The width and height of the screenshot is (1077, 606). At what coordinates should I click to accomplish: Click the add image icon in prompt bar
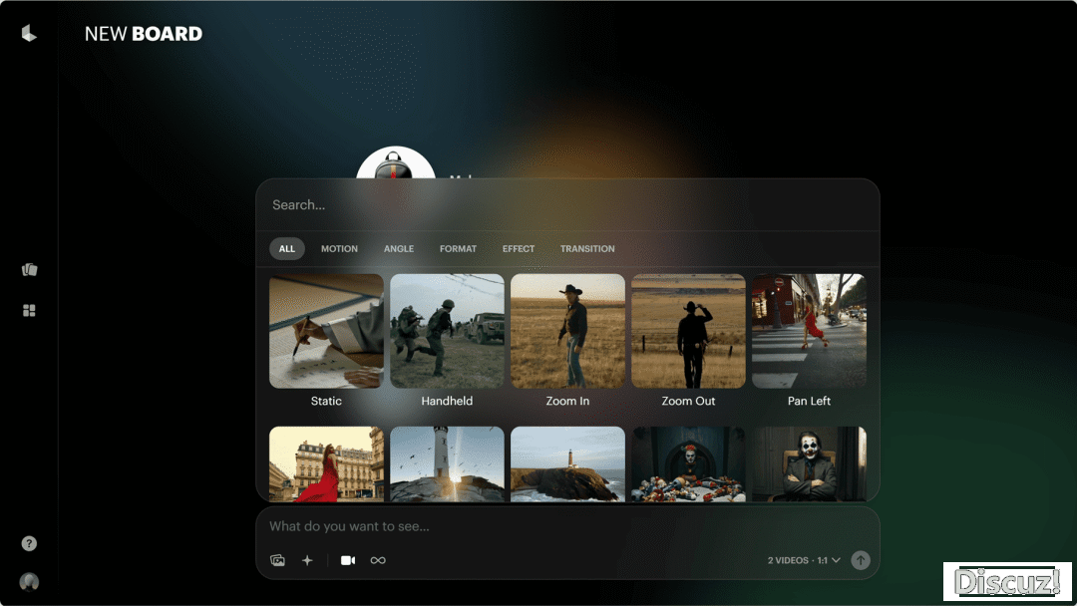point(277,561)
